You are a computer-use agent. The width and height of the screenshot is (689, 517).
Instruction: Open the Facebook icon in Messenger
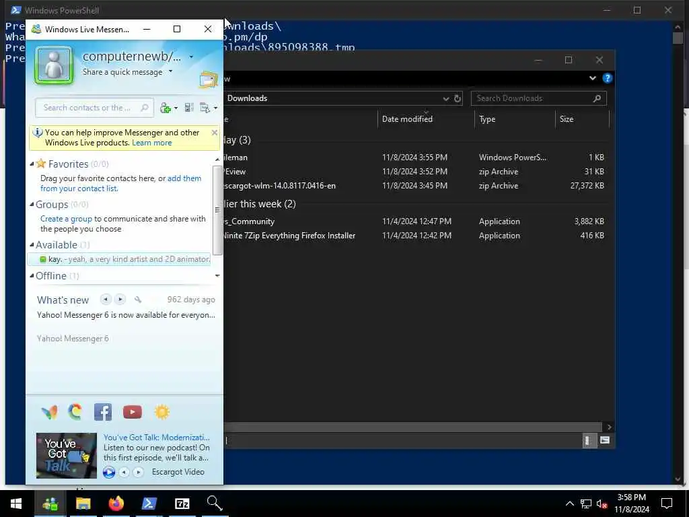(x=103, y=412)
